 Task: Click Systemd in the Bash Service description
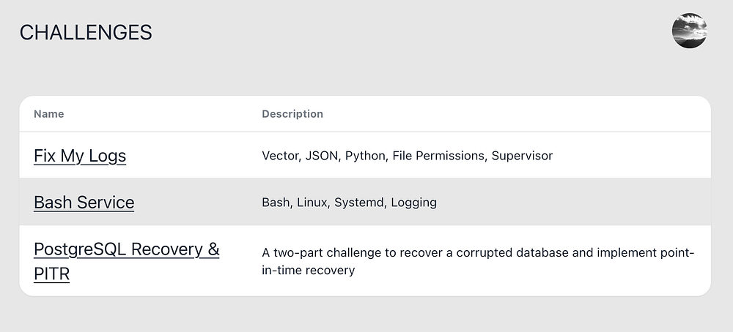click(359, 203)
